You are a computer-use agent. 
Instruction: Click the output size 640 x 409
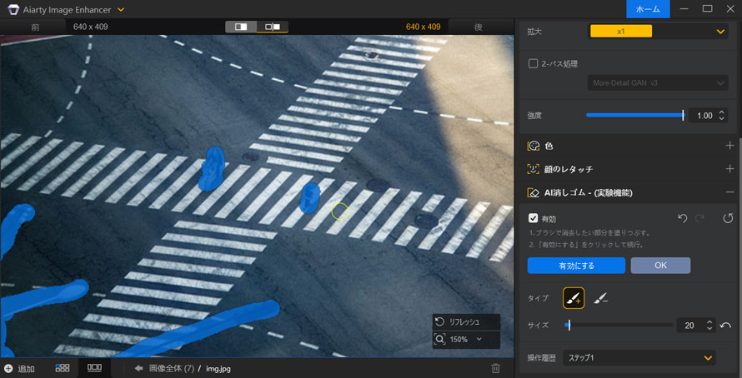click(x=423, y=27)
